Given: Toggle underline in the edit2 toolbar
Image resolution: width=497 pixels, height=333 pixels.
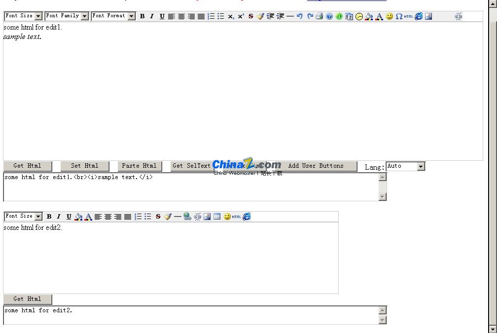Looking at the screenshot, I should click(69, 217).
